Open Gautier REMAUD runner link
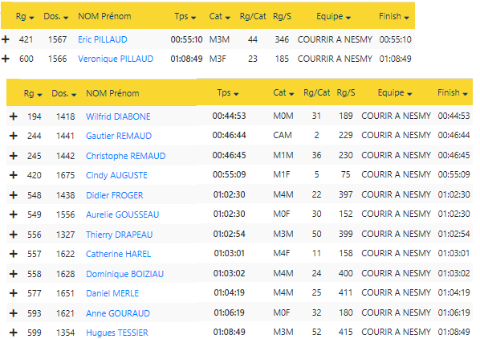 point(119,136)
